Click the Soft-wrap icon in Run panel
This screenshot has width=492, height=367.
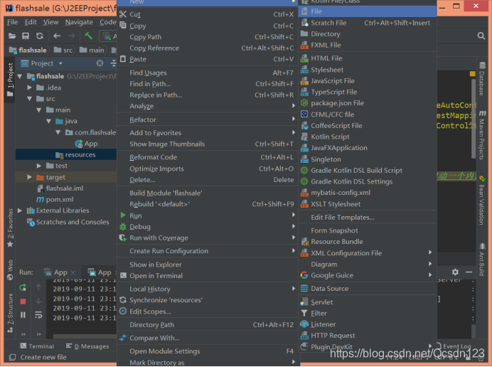click(38, 315)
